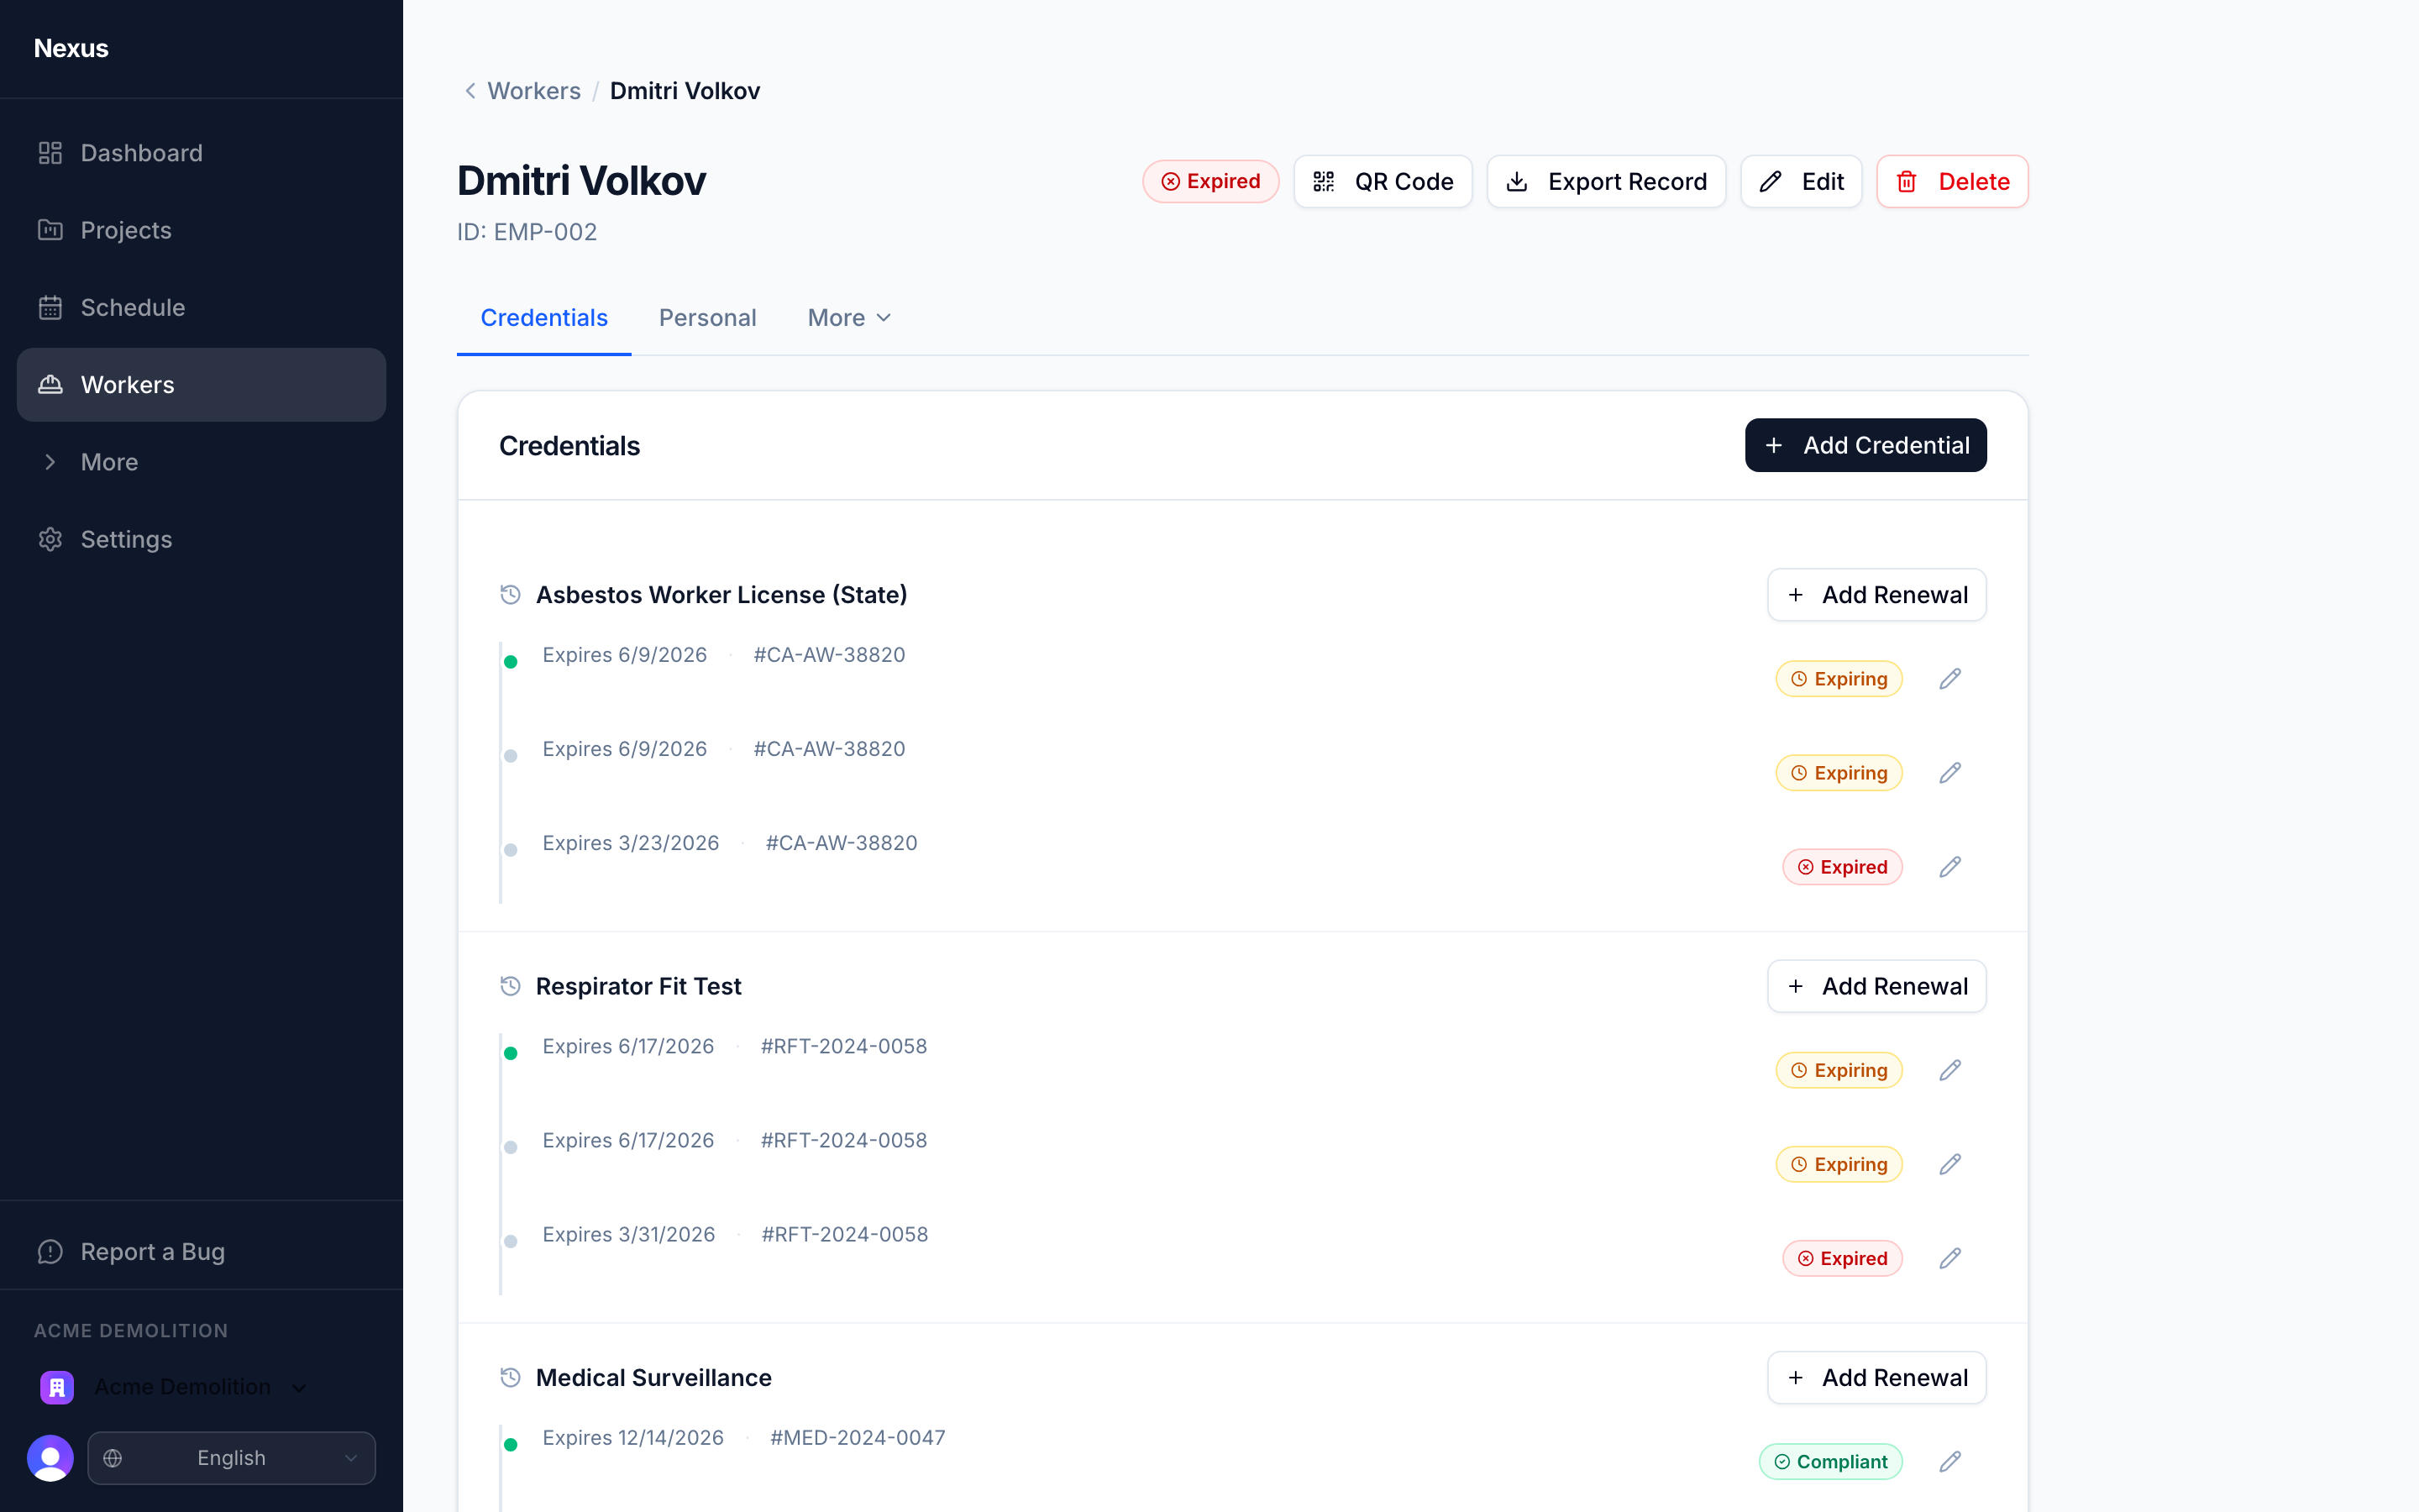The width and height of the screenshot is (2419, 1512).
Task: Click the Expired badge on the 3/31/2026 row
Action: 1842,1258
